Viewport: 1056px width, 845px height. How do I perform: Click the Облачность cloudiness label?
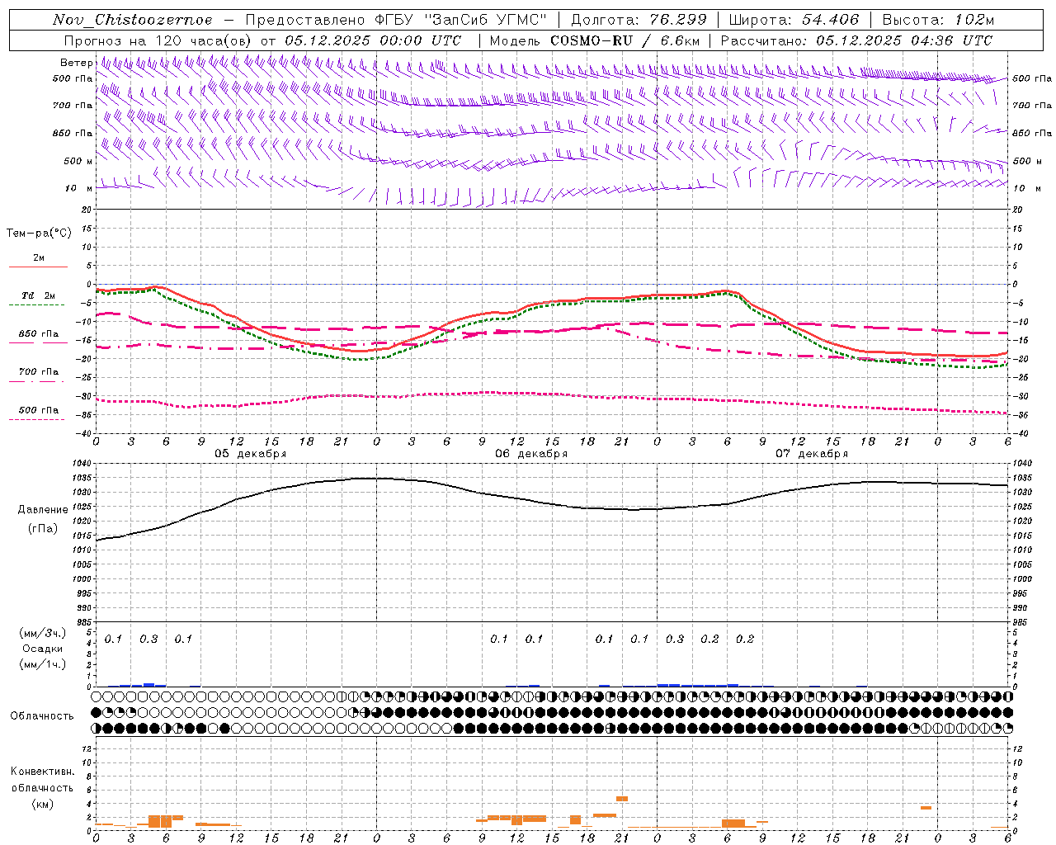[42, 715]
